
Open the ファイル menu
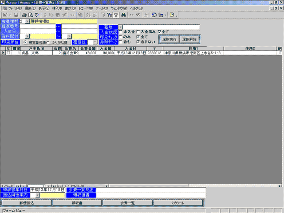pyautogui.click(x=15, y=8)
